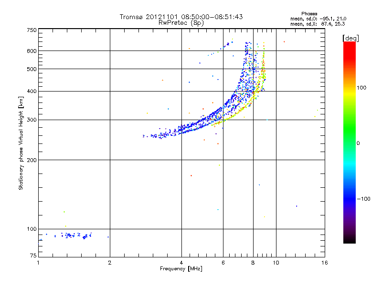Click the 4 MHz frequency tick label
Viewport: 382px width, 286px height.
181,263
